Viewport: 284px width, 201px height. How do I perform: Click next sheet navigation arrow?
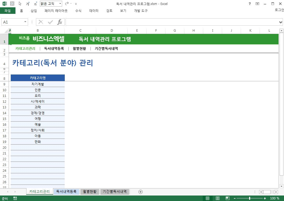tap(15, 192)
